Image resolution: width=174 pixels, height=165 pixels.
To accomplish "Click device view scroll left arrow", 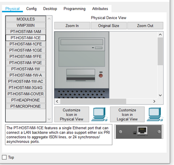I will coord(57,101).
